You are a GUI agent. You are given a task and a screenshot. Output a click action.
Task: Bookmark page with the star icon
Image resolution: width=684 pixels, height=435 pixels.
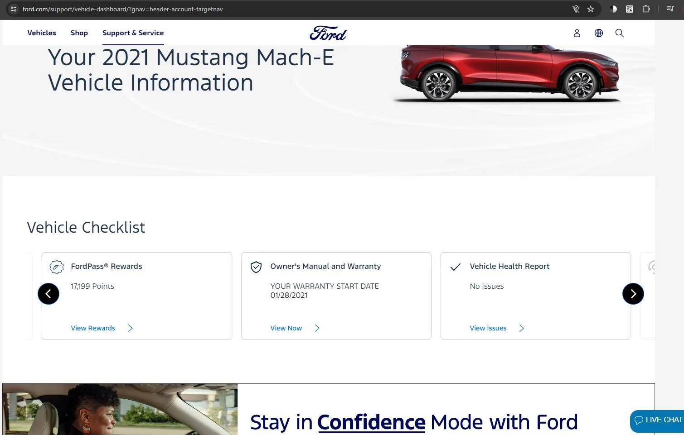point(590,9)
